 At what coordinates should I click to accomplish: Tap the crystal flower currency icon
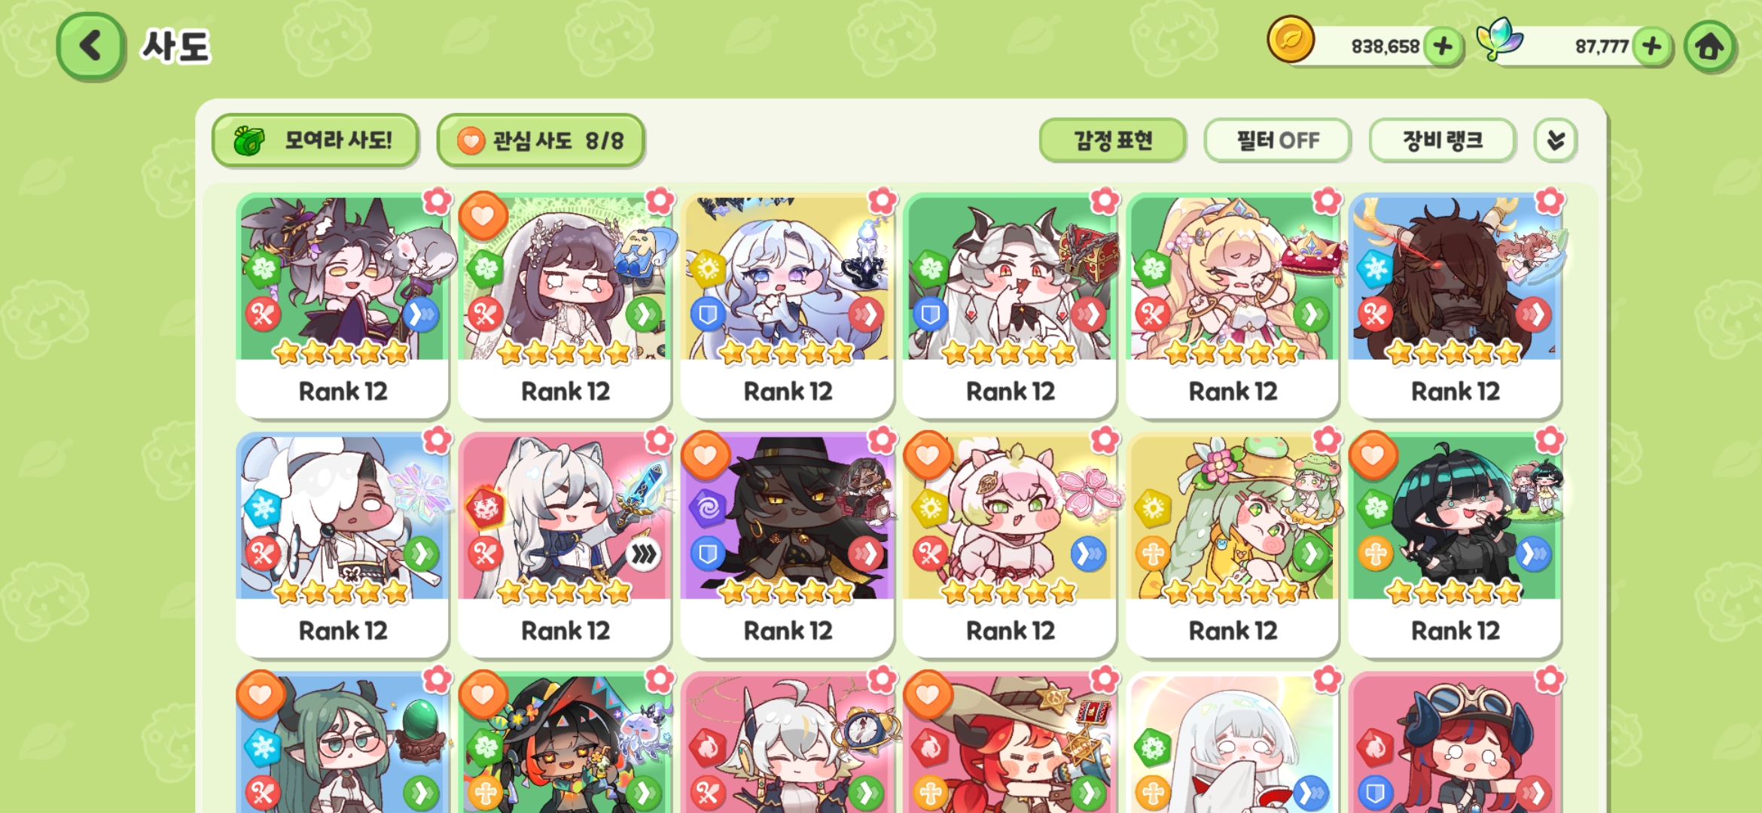pyautogui.click(x=1498, y=39)
